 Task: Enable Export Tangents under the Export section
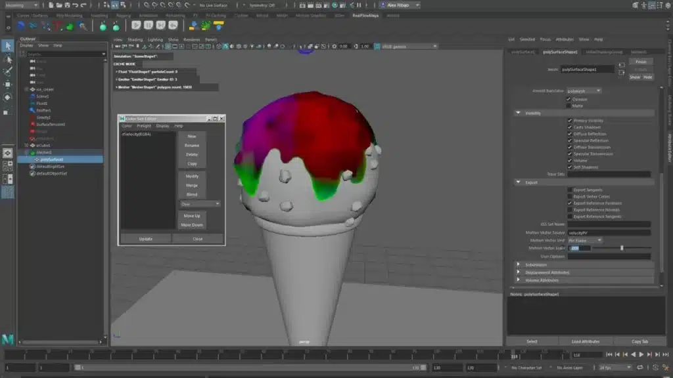tap(570, 190)
